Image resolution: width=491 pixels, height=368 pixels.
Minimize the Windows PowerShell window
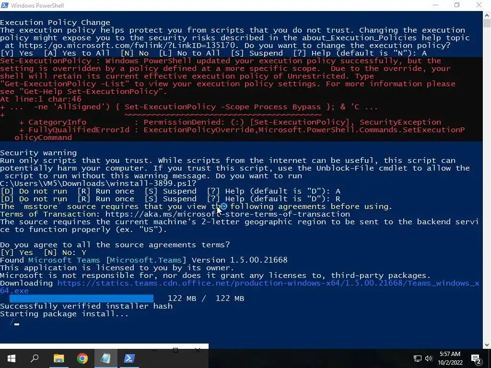click(x=435, y=5)
